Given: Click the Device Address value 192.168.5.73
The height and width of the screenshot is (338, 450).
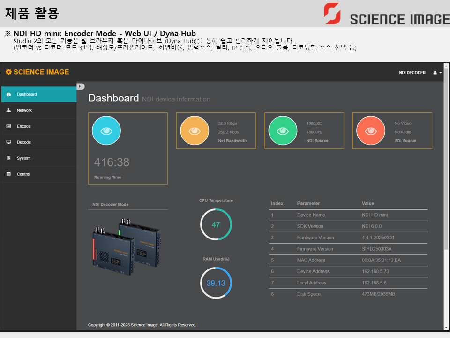Looking at the screenshot, I should point(375,271).
